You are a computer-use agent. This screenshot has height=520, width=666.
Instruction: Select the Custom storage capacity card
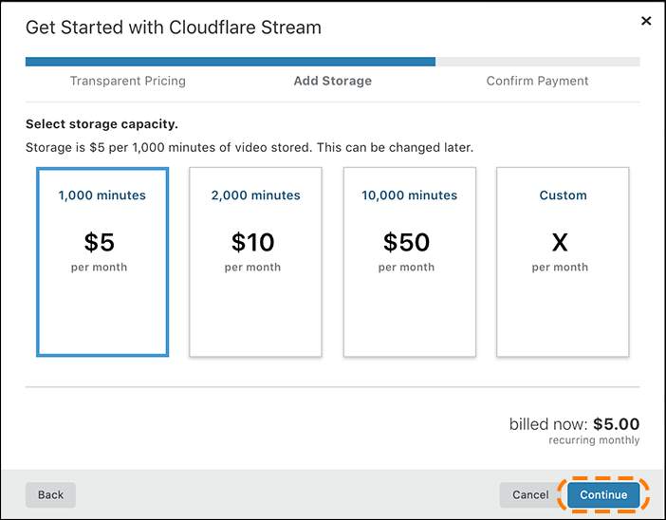(x=563, y=261)
